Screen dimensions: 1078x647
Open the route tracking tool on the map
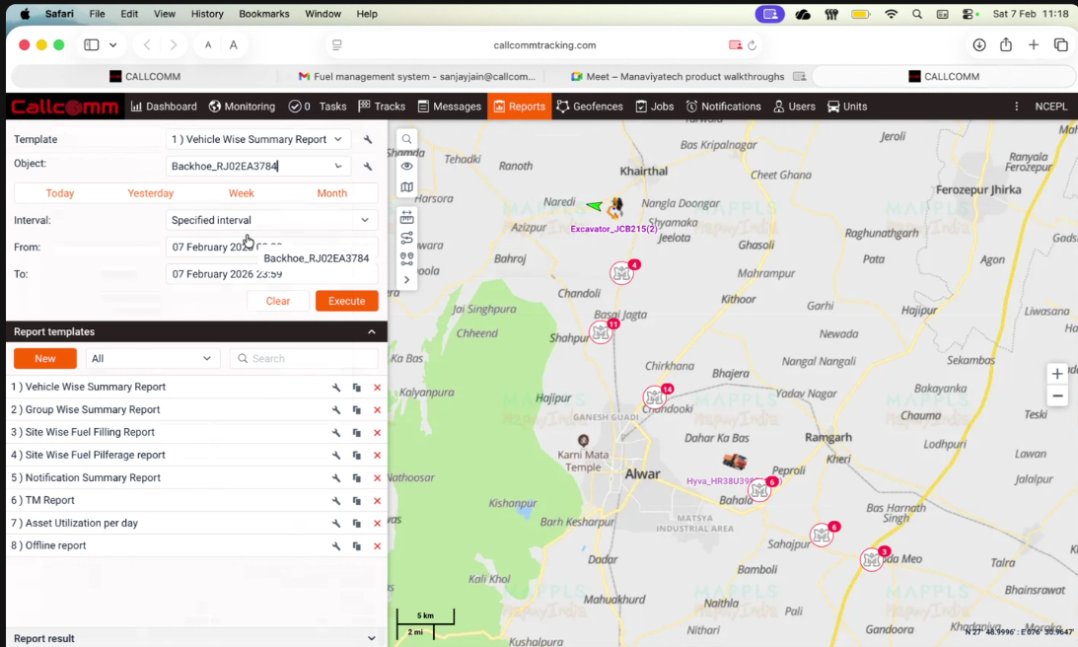coord(406,238)
